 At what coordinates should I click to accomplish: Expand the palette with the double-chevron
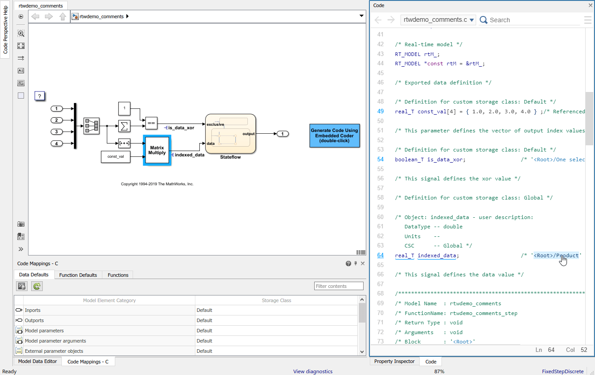(x=20, y=249)
